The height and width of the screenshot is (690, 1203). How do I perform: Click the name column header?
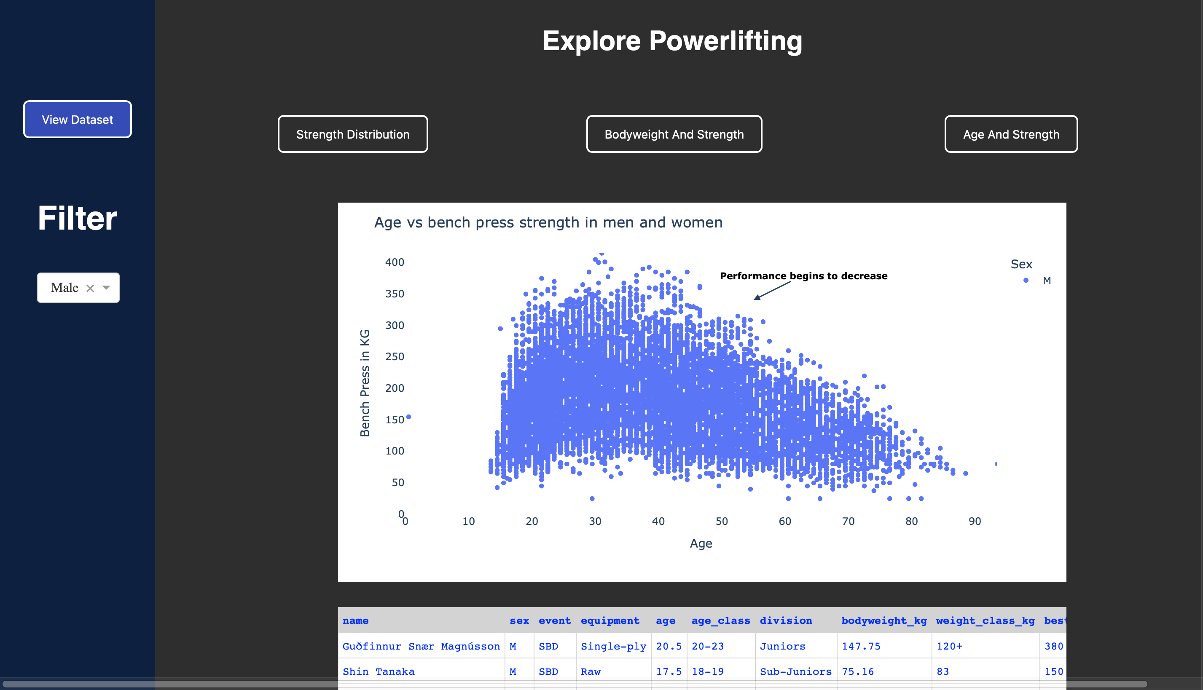point(356,620)
